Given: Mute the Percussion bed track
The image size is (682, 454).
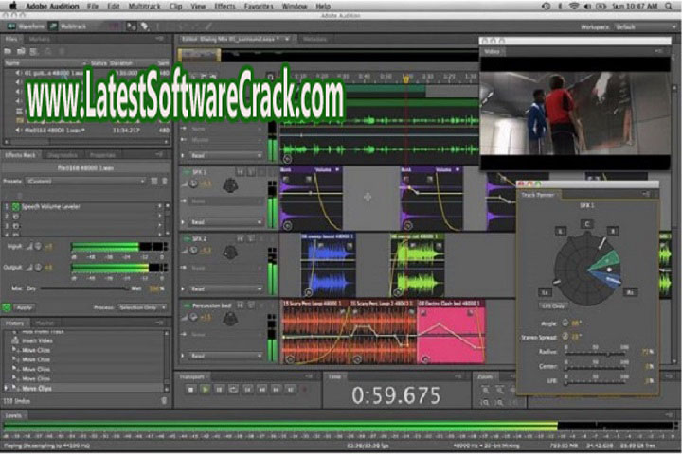Looking at the screenshot, I should [240, 306].
